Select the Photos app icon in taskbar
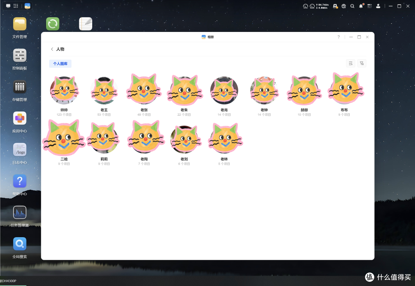This screenshot has width=415, height=286. (x=27, y=6)
